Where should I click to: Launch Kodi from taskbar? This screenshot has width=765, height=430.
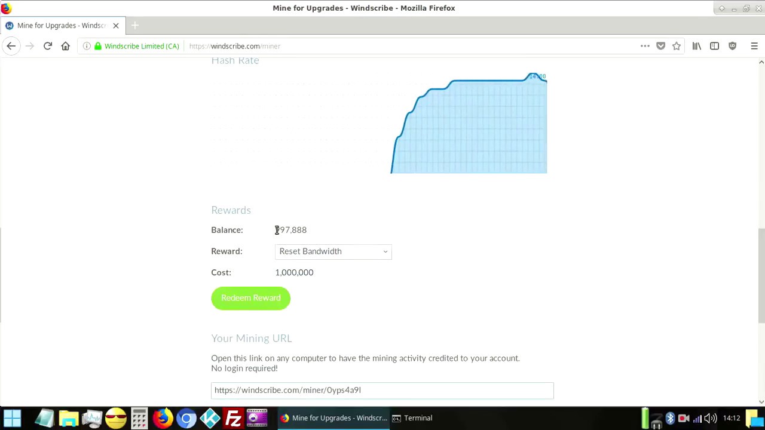pyautogui.click(x=210, y=418)
